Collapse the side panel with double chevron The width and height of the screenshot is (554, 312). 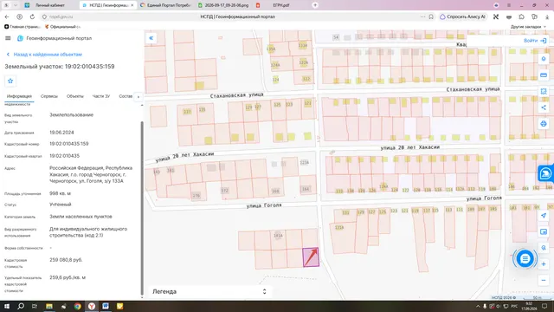coord(151,38)
